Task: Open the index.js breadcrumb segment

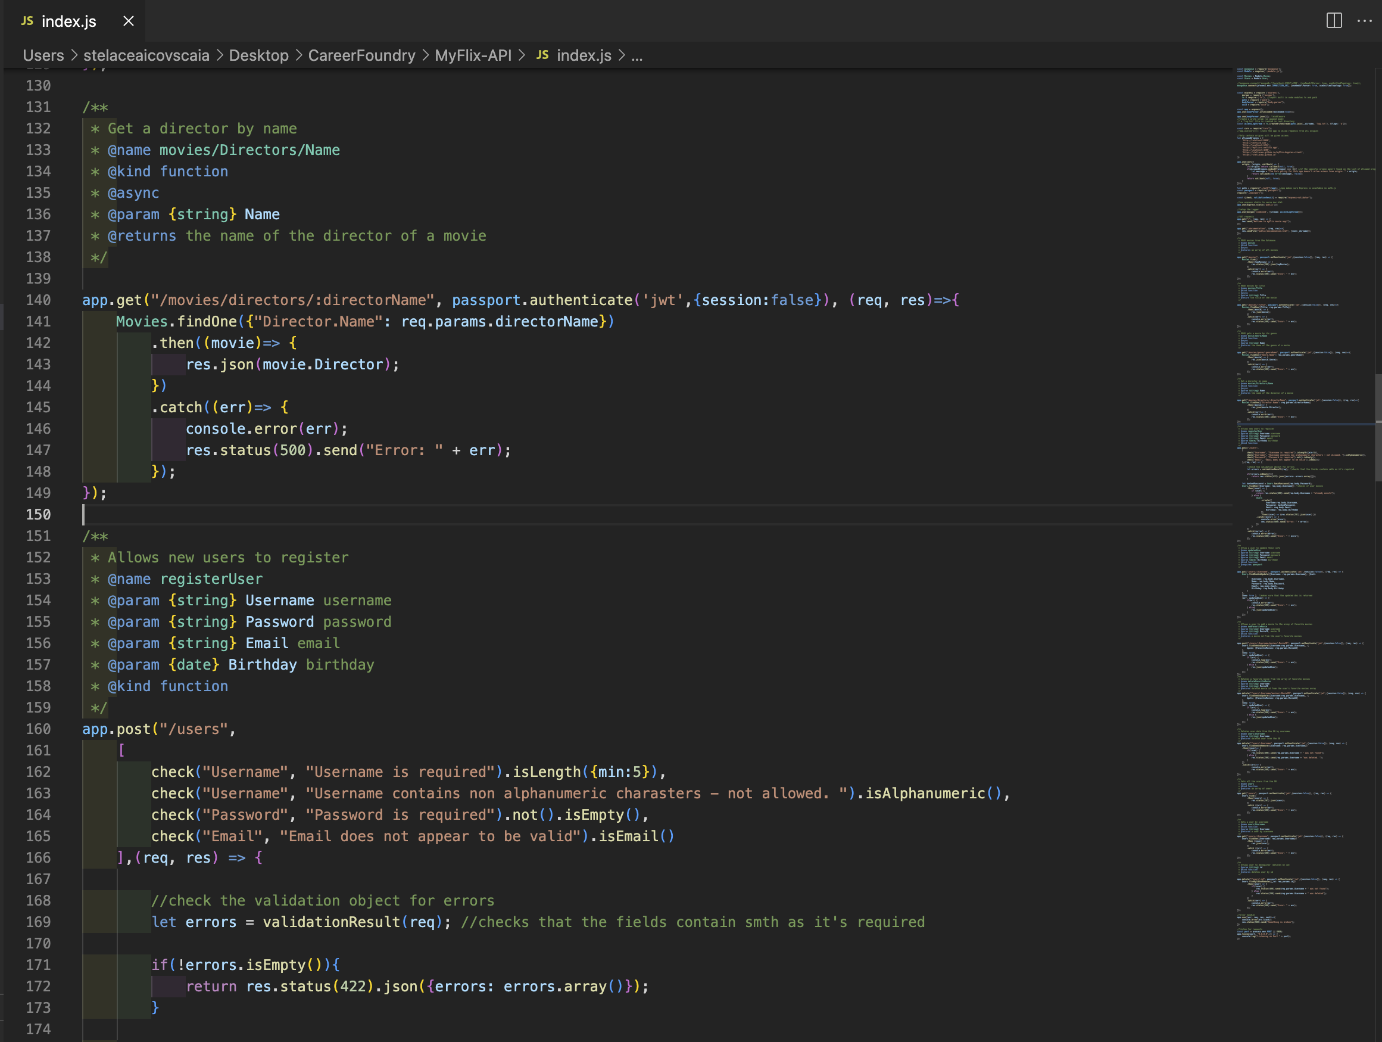Action: tap(584, 55)
